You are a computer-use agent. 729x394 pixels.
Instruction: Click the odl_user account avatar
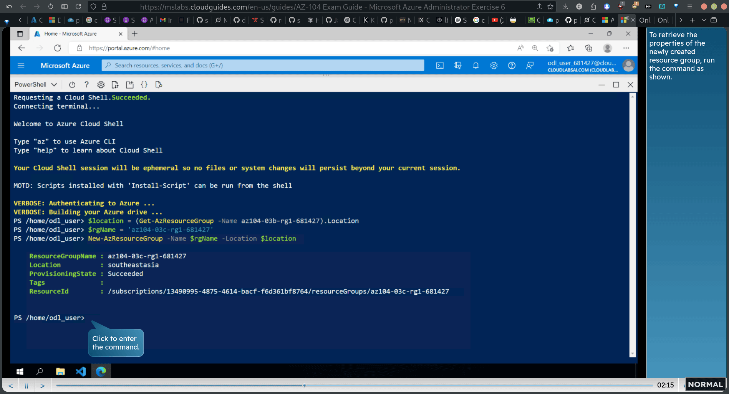point(628,66)
